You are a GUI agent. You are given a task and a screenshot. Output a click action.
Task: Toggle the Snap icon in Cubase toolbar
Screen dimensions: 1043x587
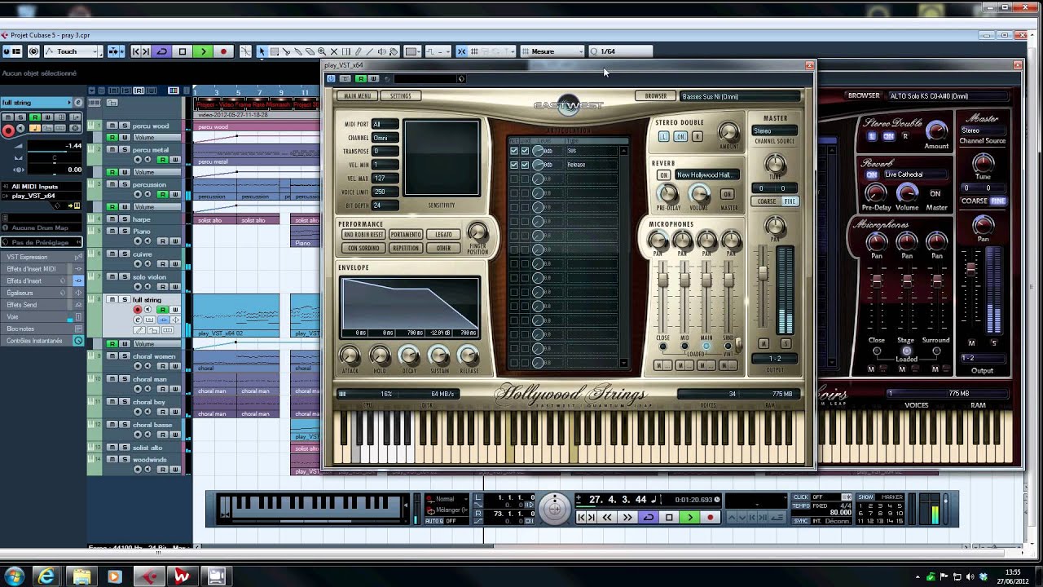pos(461,51)
